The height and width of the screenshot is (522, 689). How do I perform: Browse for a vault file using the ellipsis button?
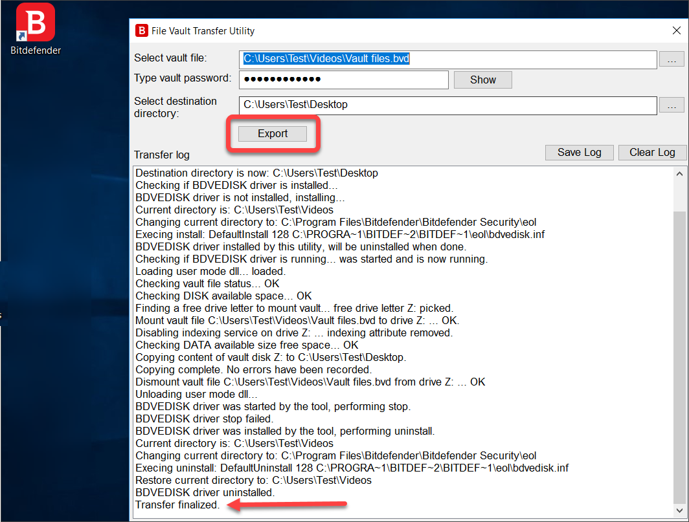point(672,58)
